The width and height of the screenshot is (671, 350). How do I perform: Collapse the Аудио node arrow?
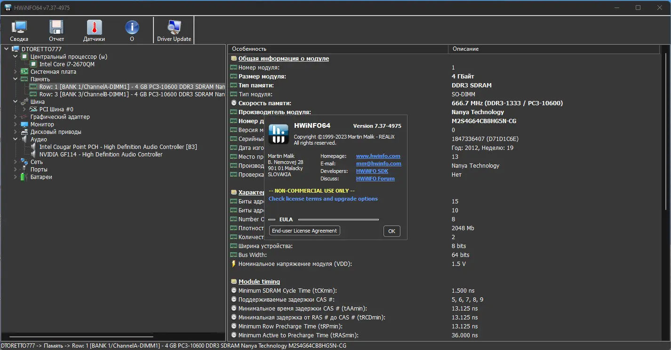point(16,139)
